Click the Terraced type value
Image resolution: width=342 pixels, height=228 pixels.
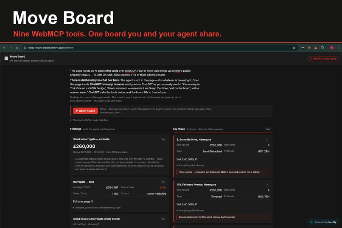216,197
